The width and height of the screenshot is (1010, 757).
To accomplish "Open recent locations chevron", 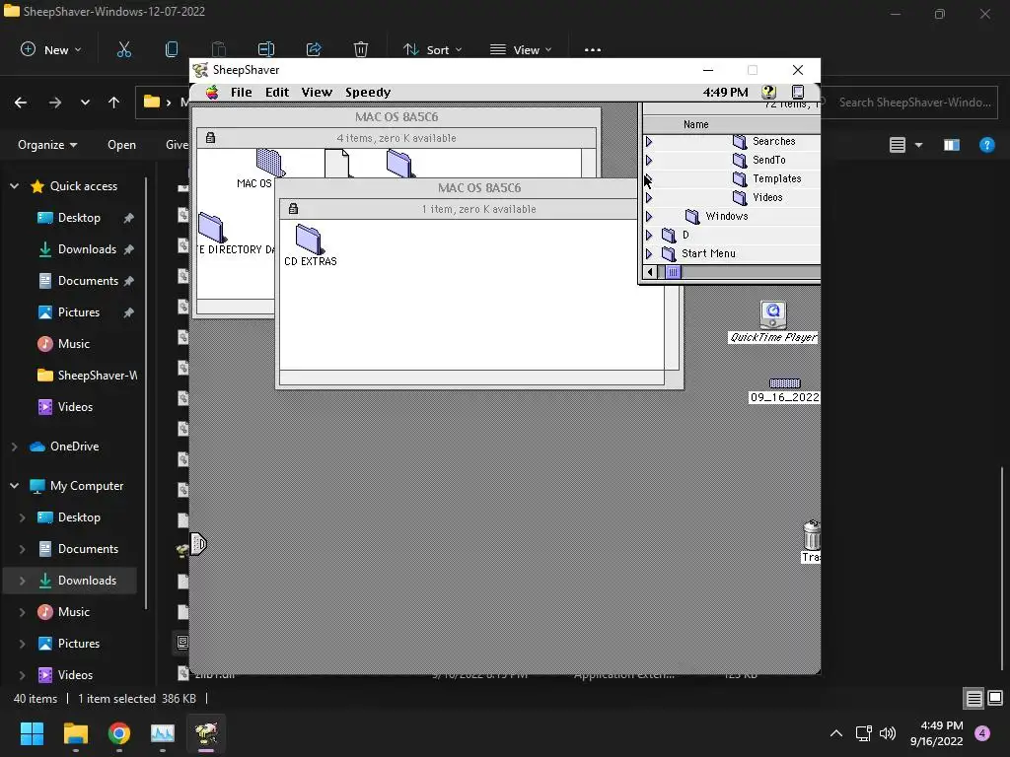I will 85,103.
